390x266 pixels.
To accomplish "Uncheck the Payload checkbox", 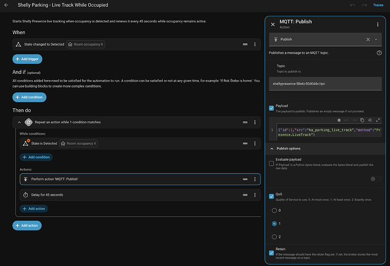I will pyautogui.click(x=271, y=108).
